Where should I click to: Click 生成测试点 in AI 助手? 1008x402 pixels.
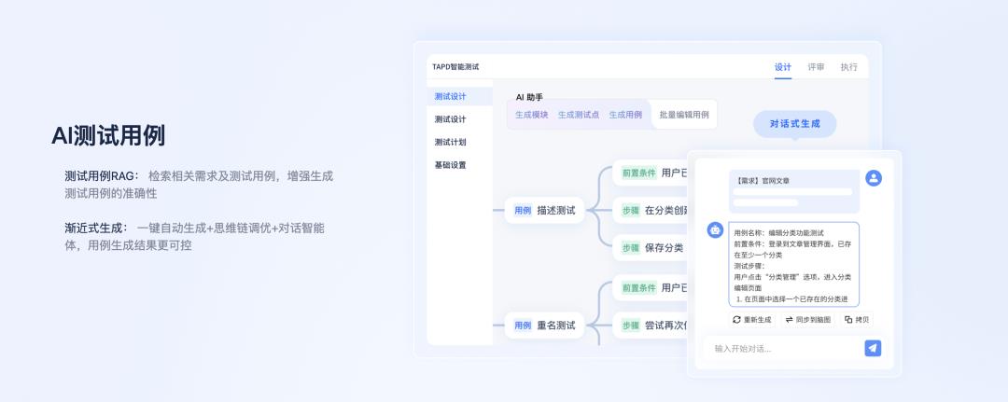pyautogui.click(x=578, y=115)
